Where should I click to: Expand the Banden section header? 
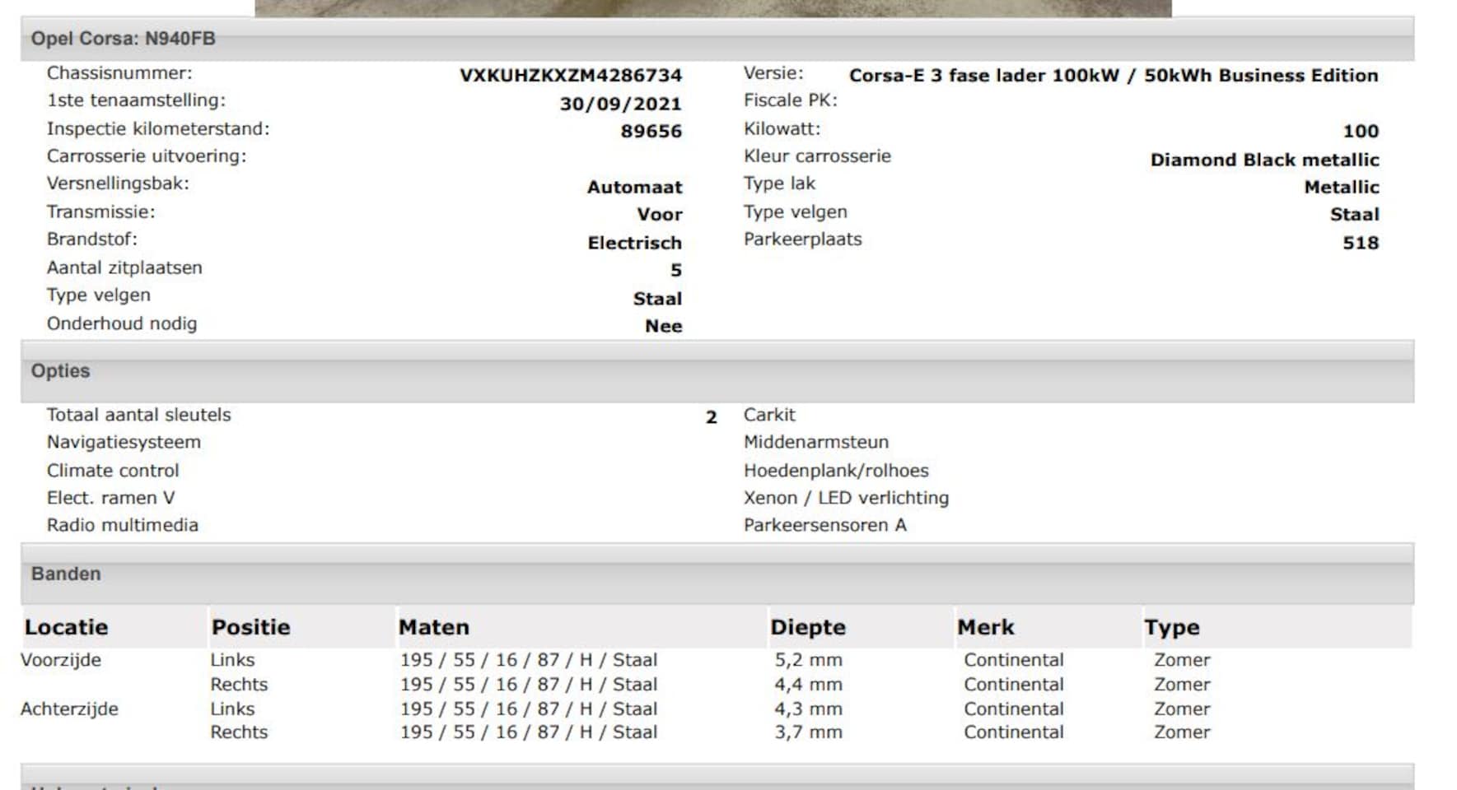pyautogui.click(x=66, y=574)
